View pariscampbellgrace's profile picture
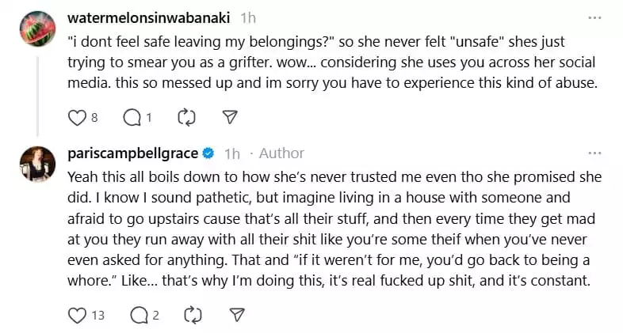 point(37,163)
